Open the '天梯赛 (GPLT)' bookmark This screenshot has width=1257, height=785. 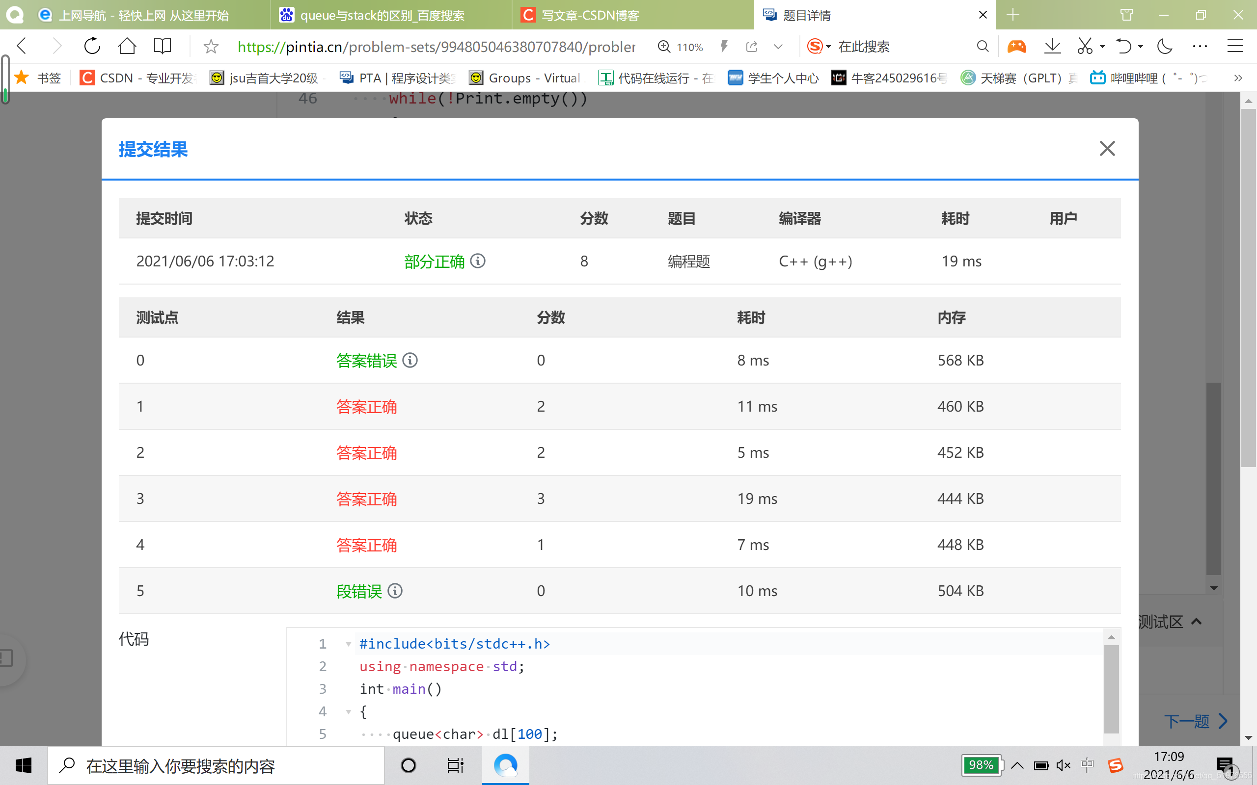click(1019, 78)
